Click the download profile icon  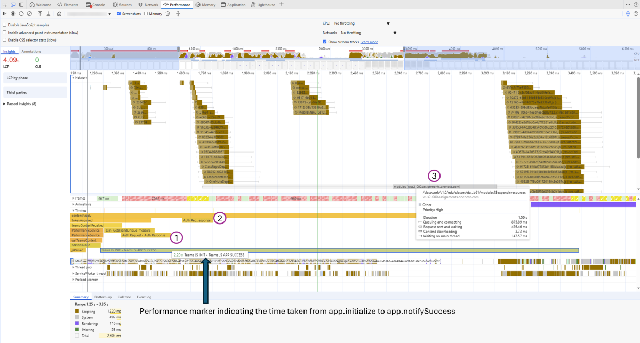[x=48, y=14]
